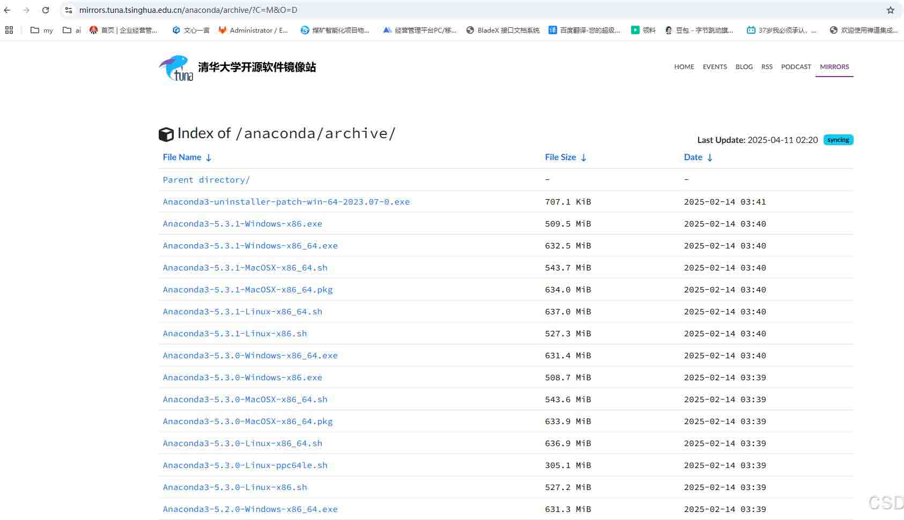Download Anaconda3-5.3.0-MacOSX-x86_64.sh

pyautogui.click(x=245, y=400)
